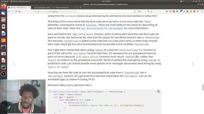
Task: Click the OBS tray icon in top bar
Action: (x=188, y=1)
